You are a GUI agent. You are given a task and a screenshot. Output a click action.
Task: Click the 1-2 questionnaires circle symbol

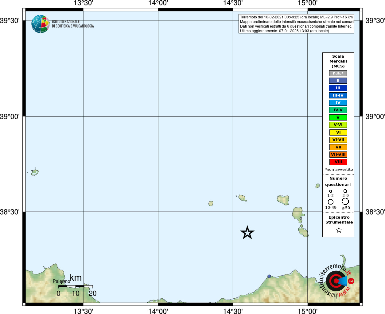coord(331,191)
